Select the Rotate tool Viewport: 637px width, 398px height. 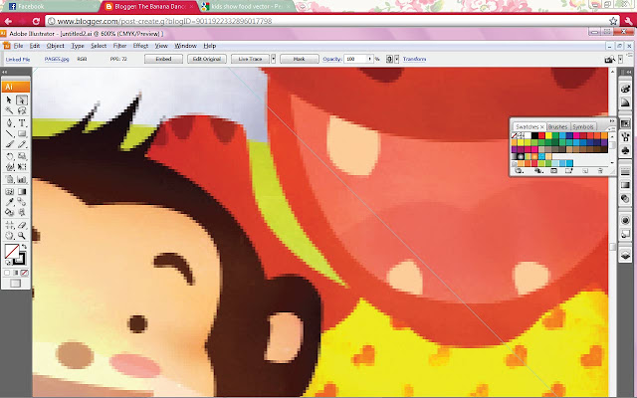pos(9,156)
